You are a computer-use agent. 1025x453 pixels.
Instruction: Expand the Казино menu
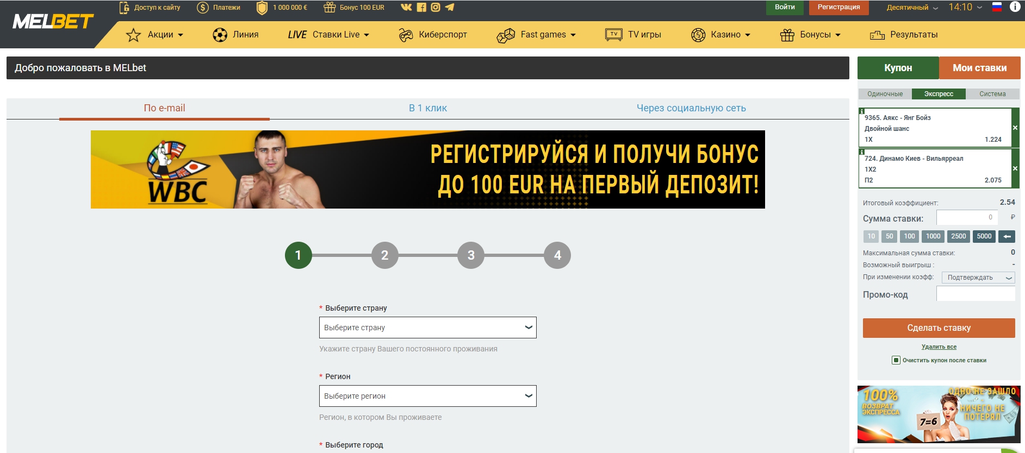tap(721, 35)
